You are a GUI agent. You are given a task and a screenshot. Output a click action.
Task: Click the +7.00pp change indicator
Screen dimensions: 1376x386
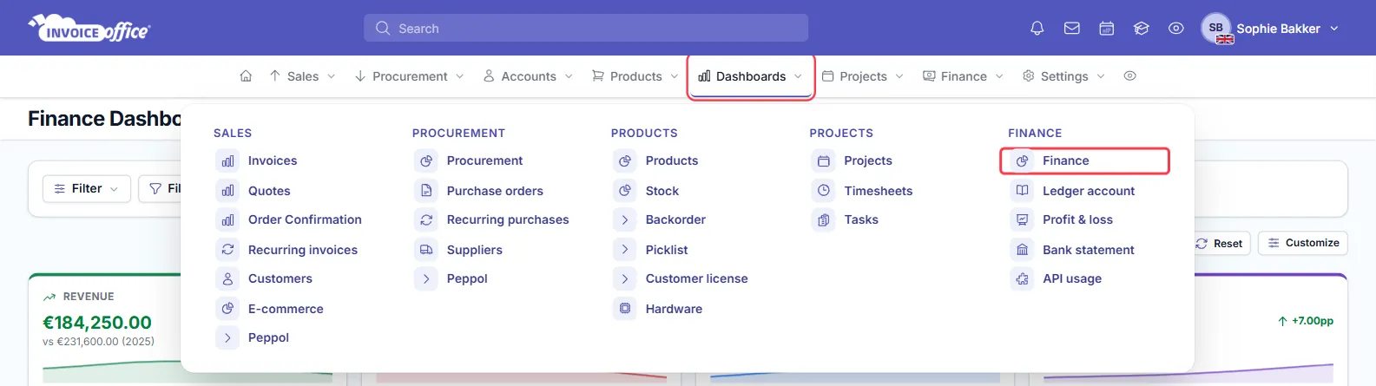[x=1306, y=321]
